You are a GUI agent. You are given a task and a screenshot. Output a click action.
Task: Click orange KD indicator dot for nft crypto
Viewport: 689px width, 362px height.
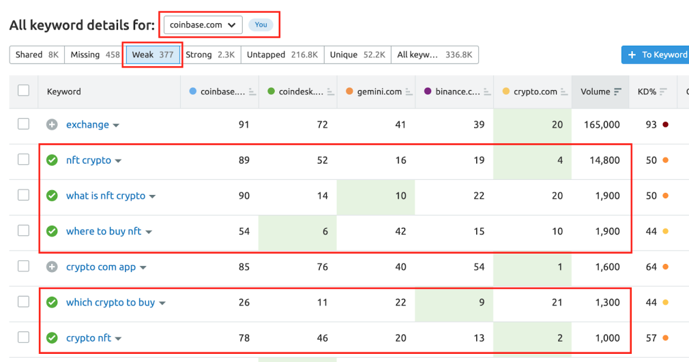coord(665,160)
